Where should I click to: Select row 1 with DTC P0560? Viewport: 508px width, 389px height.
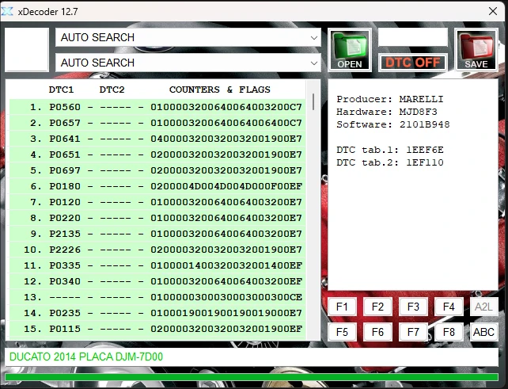pyautogui.click(x=157, y=107)
